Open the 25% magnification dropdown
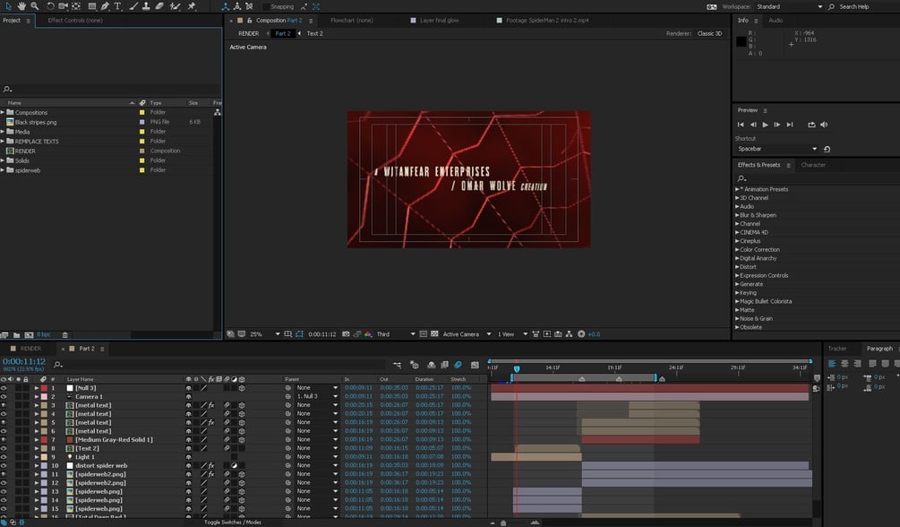Screen dimensions: 900x527 264,334
